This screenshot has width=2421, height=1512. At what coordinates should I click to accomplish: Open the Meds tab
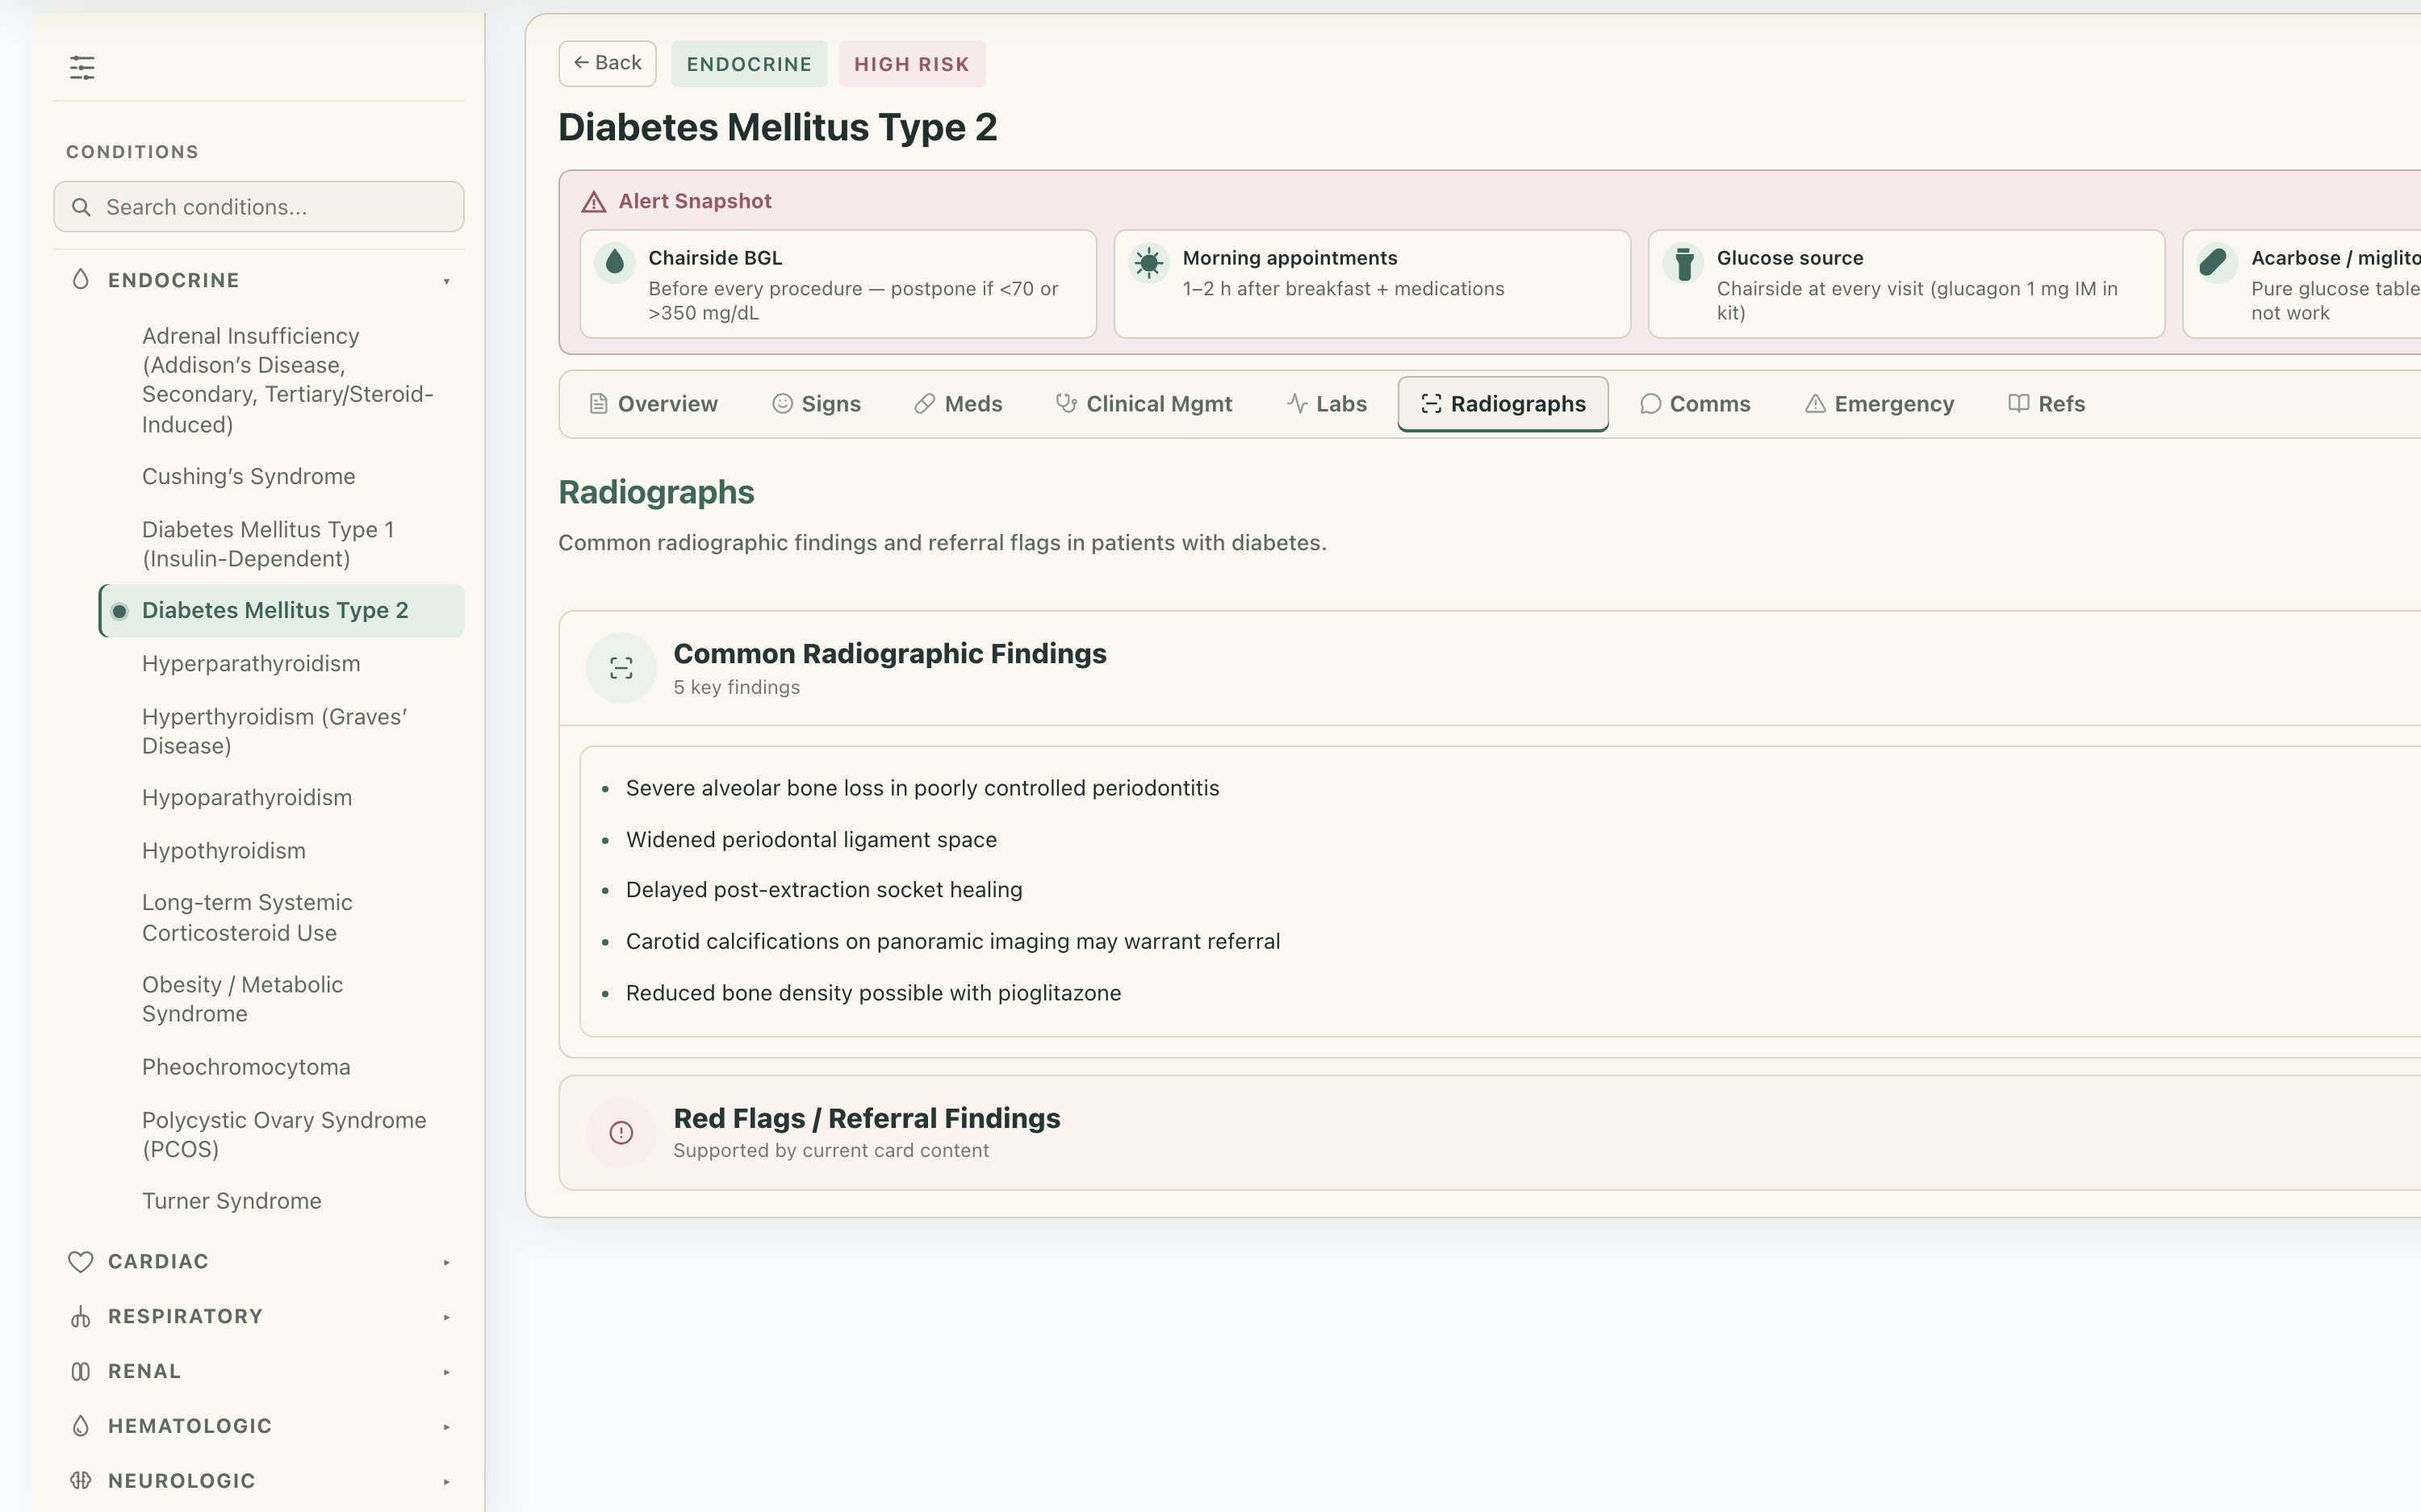[x=959, y=404]
